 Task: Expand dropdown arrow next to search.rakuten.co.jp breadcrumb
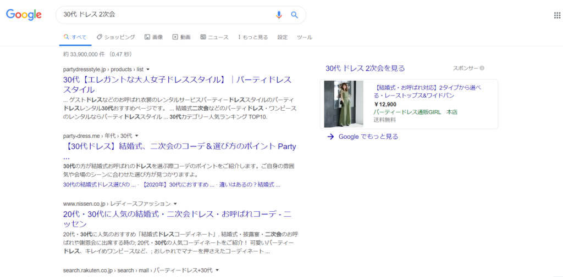[217, 270]
